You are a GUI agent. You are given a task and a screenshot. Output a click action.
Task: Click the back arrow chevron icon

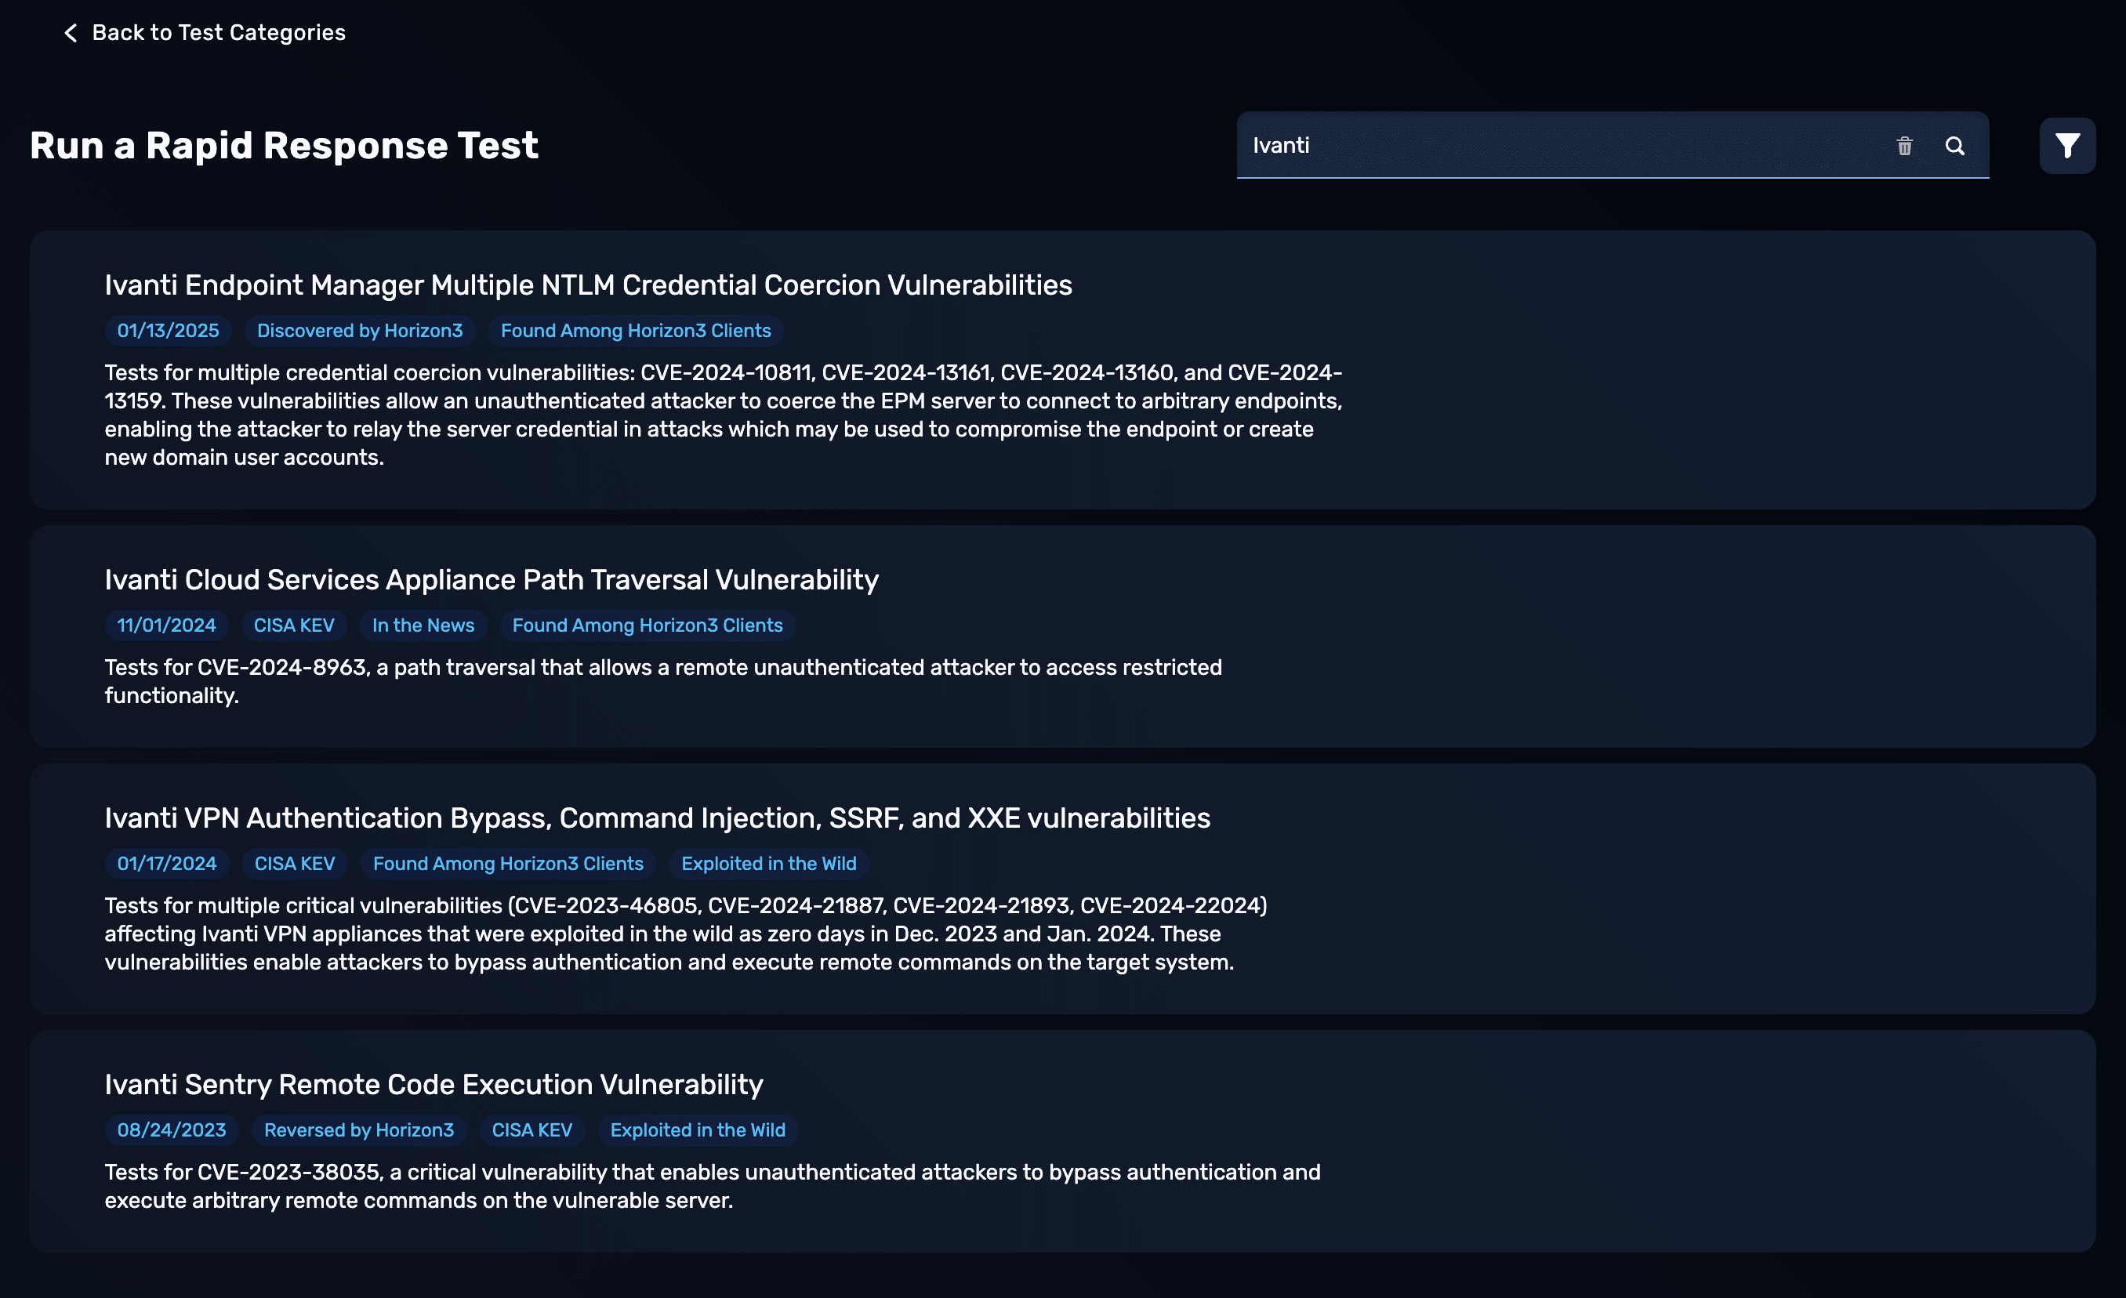71,33
